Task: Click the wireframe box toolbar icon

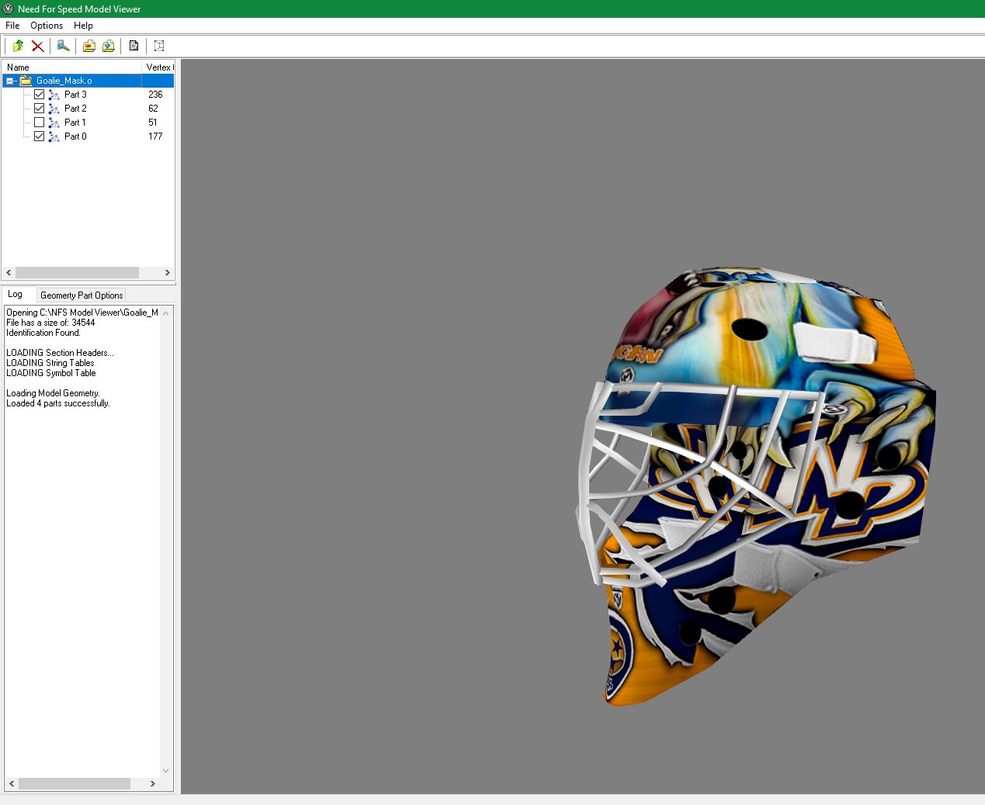Action: pos(159,46)
